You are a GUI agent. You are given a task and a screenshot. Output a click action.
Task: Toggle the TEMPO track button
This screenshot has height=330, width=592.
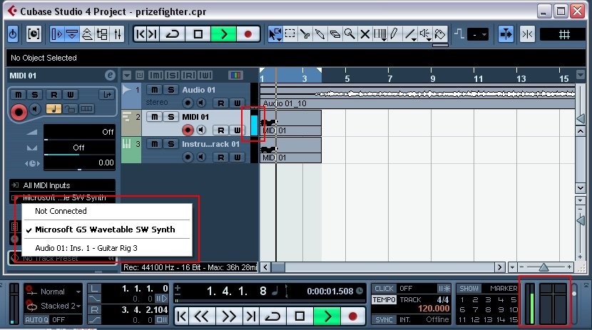pyautogui.click(x=384, y=300)
